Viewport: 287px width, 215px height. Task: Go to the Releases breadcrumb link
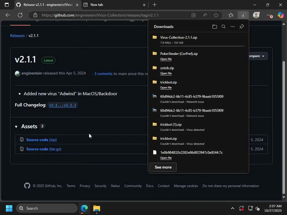pyautogui.click(x=17, y=36)
